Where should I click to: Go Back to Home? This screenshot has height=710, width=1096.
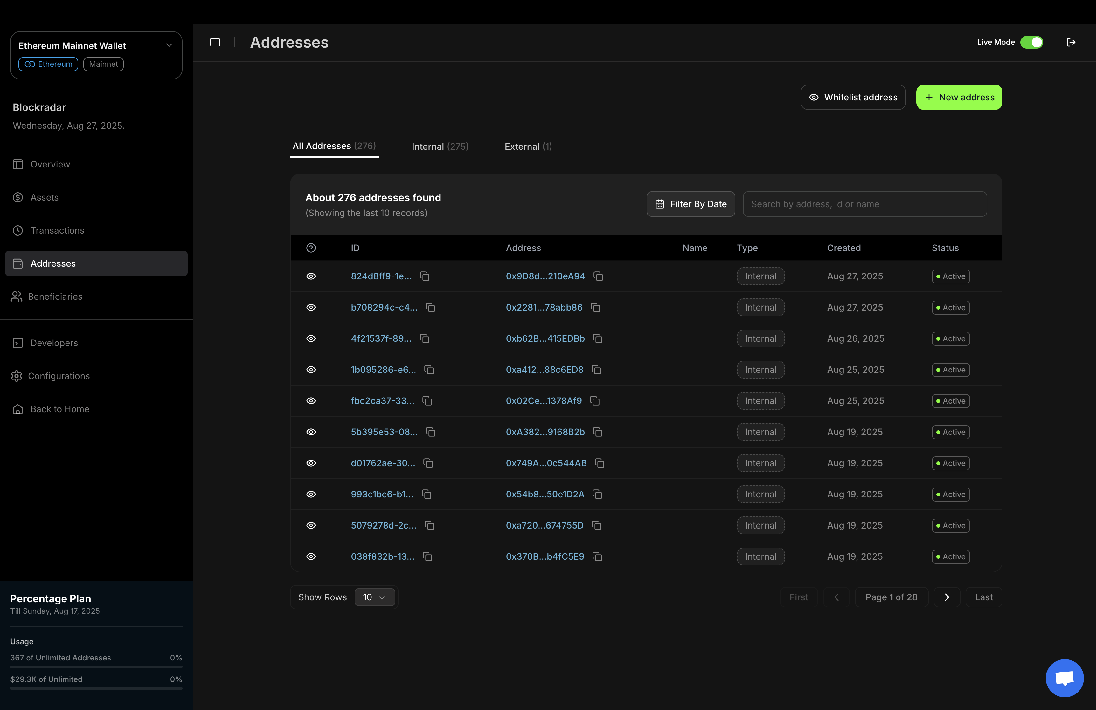(96, 410)
